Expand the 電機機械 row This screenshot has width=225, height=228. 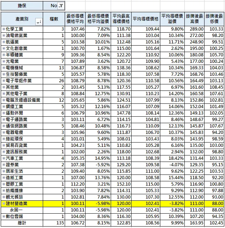tap(4, 68)
